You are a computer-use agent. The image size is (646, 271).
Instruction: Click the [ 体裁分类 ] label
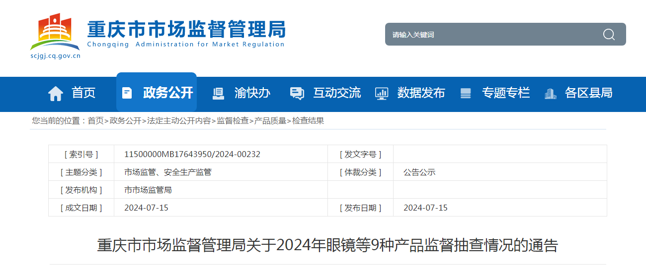(360, 172)
